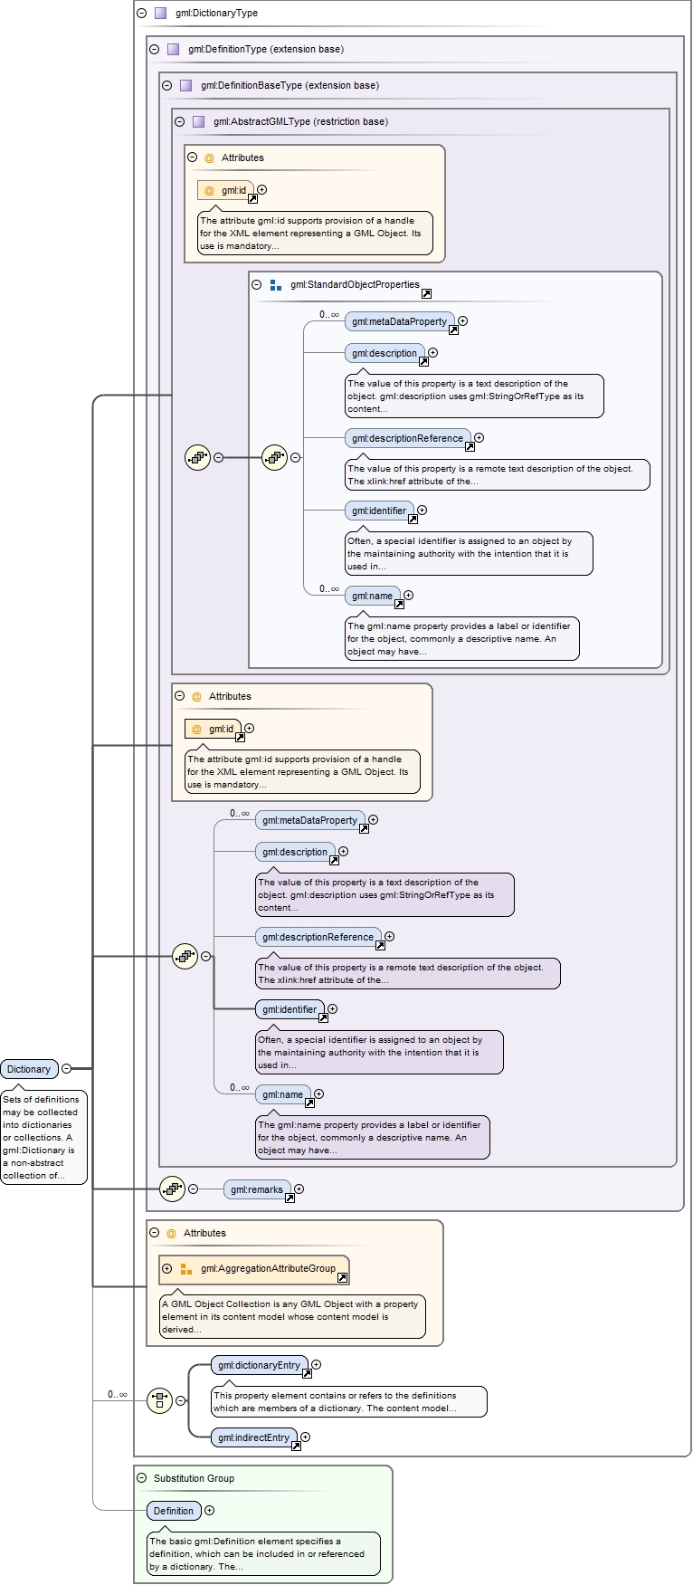Expand gml:indirectEntry with its plus button
The width and height of the screenshot is (693, 1585).
coord(305,1437)
